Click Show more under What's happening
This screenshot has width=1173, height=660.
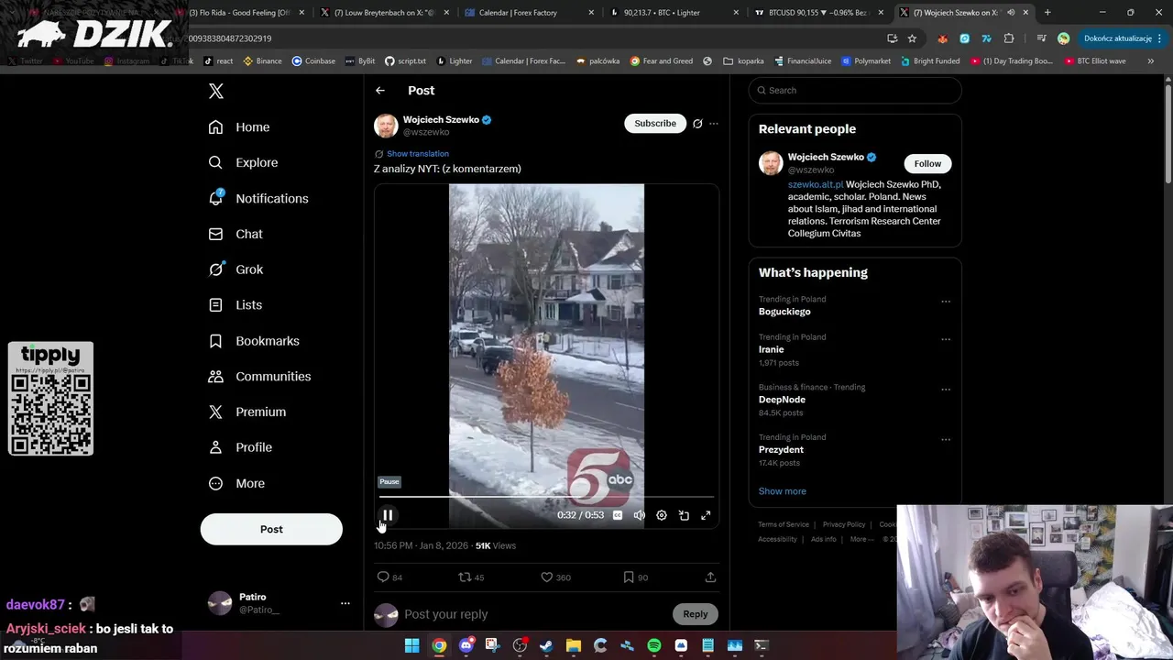783,491
